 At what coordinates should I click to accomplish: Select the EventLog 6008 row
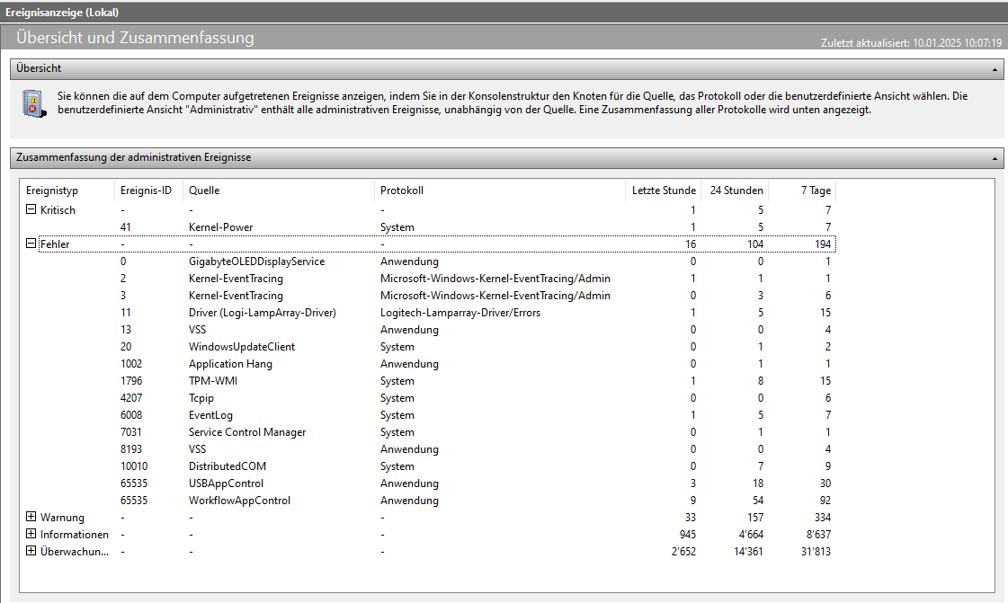[x=428, y=415]
